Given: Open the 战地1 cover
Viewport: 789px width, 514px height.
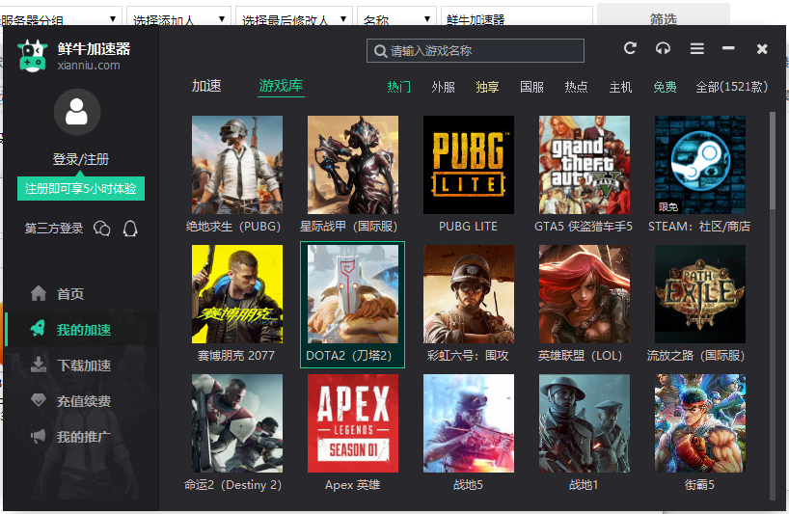Looking at the screenshot, I should point(585,423).
